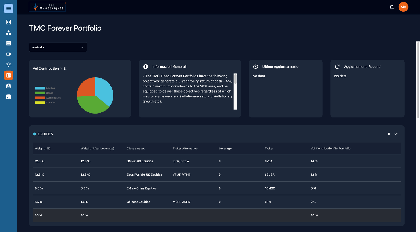Image resolution: width=420 pixels, height=232 pixels.
Task: Click the Ticker Alternativo column header
Action: click(x=185, y=149)
